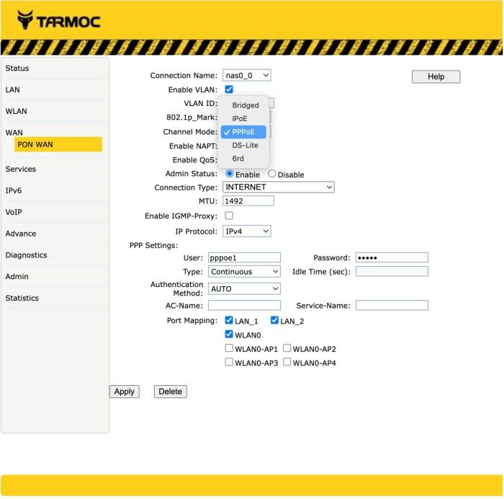Open the Help page button
The image size is (504, 499).
pos(436,76)
